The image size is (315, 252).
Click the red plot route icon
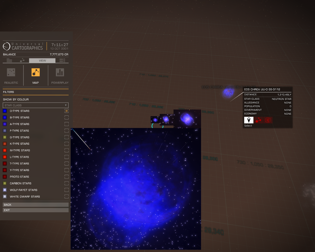pyautogui.click(x=258, y=120)
